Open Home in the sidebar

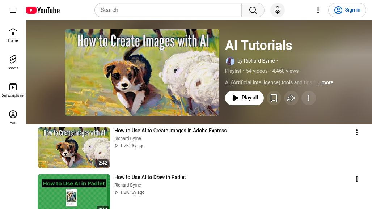coord(13,35)
